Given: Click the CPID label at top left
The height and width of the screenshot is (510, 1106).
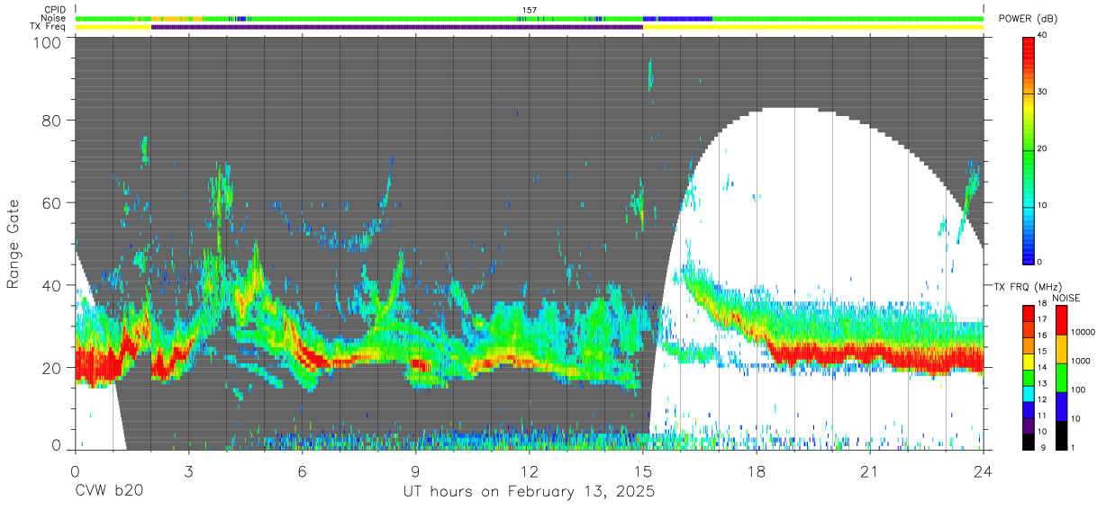Looking at the screenshot, I should [56, 10].
